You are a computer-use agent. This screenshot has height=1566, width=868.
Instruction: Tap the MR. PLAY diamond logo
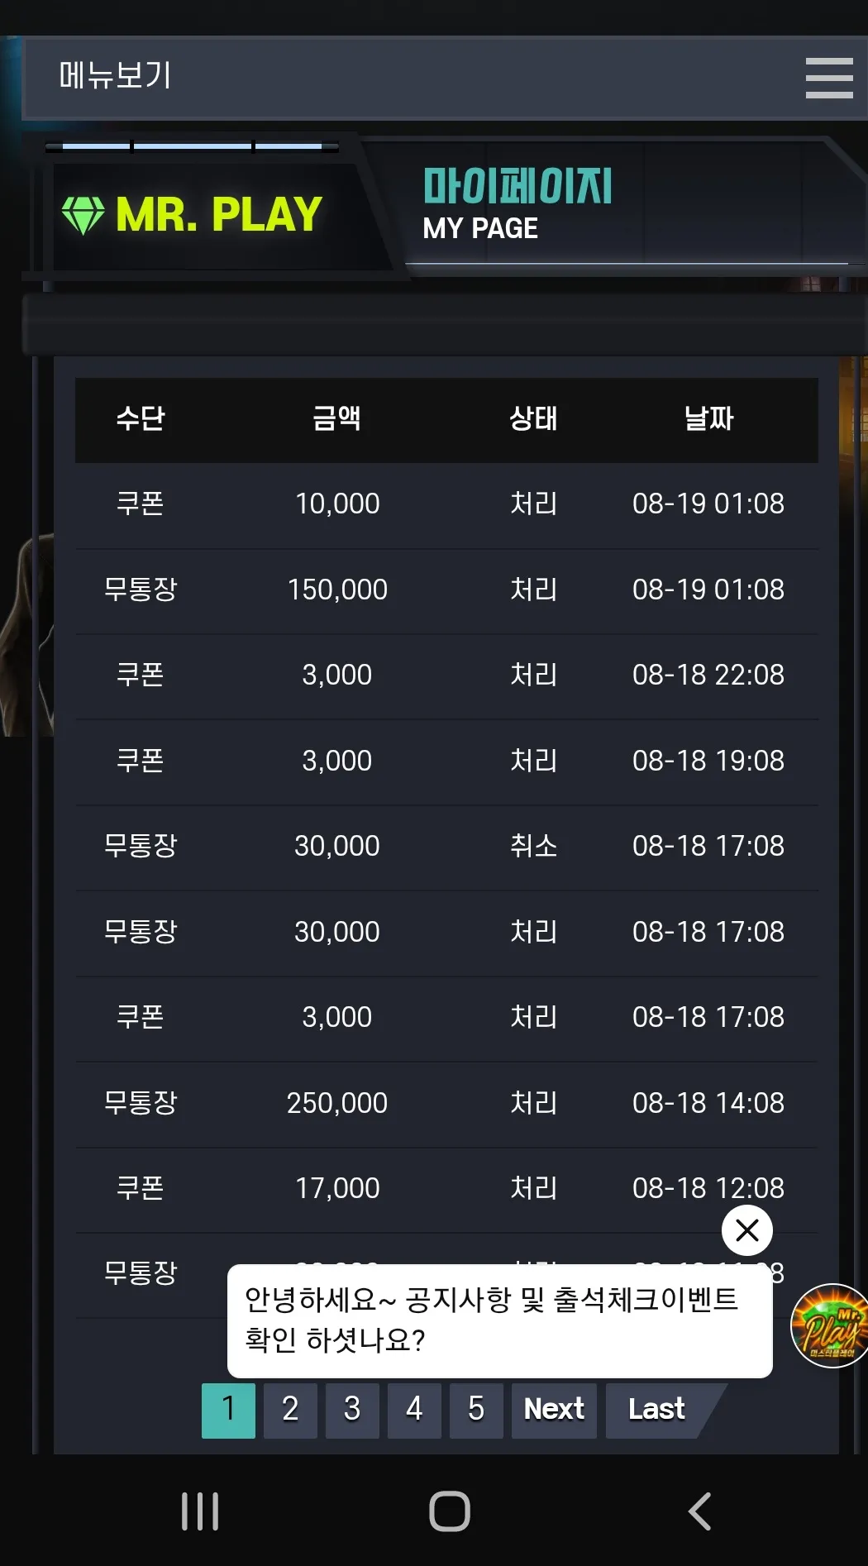pyautogui.click(x=192, y=215)
